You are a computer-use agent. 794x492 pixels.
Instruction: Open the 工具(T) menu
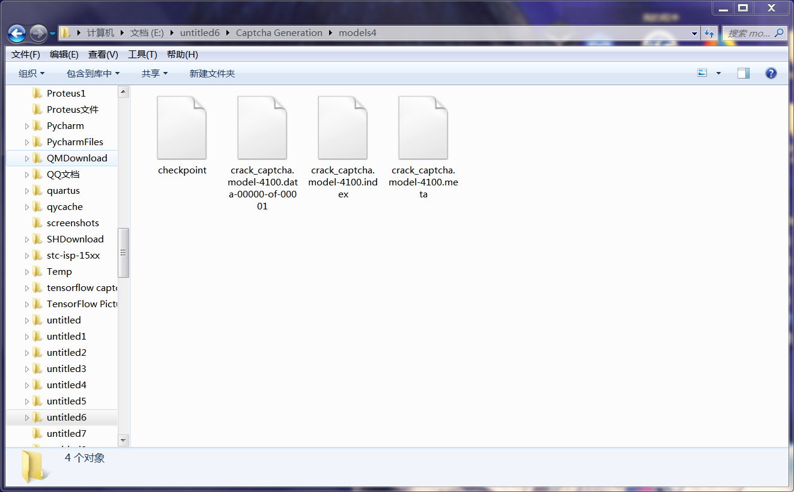coord(142,55)
